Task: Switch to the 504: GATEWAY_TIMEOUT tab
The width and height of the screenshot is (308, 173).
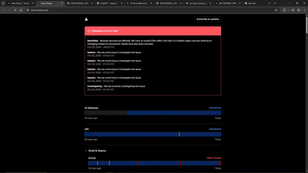Action: 228,3
